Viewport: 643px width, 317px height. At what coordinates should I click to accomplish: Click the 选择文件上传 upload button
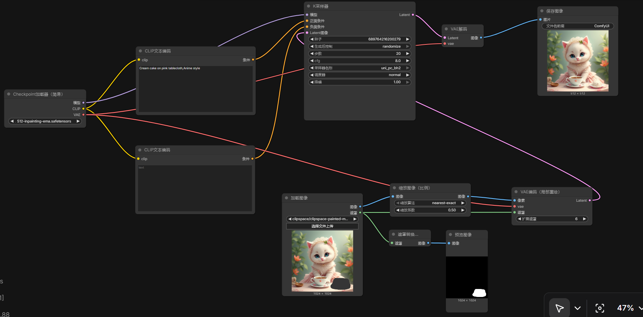tap(322, 226)
